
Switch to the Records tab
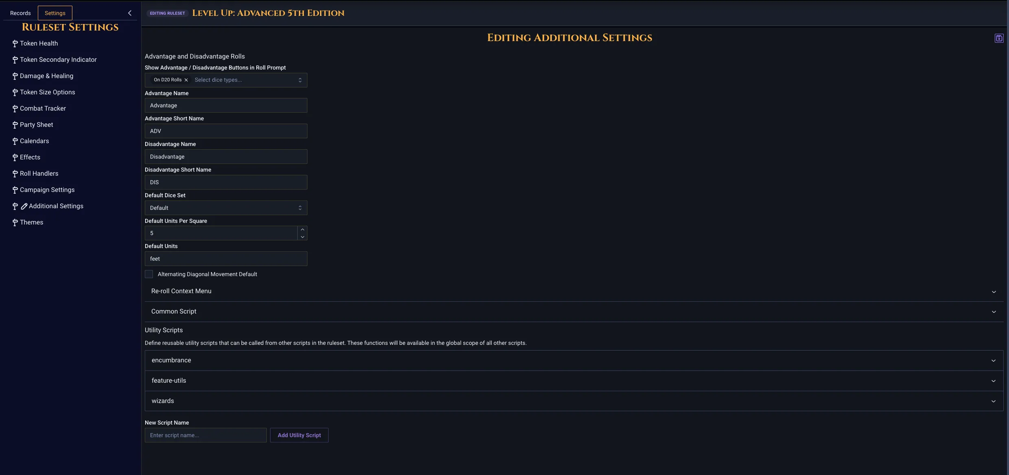[20, 13]
